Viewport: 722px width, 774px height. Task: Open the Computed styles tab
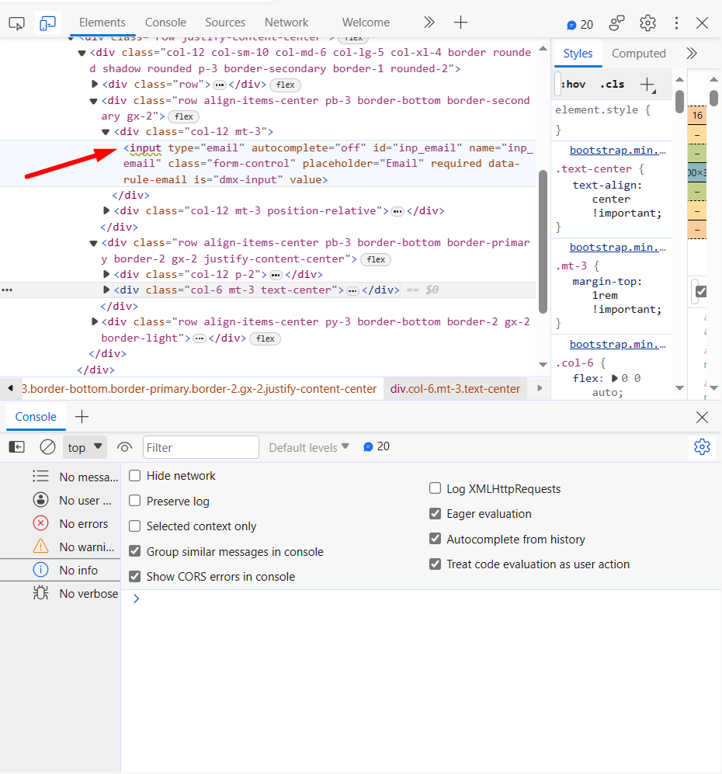click(638, 54)
